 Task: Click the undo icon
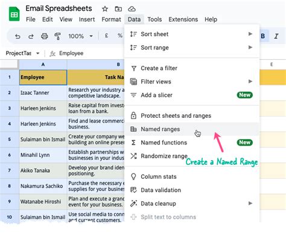pyautogui.click(x=17, y=36)
